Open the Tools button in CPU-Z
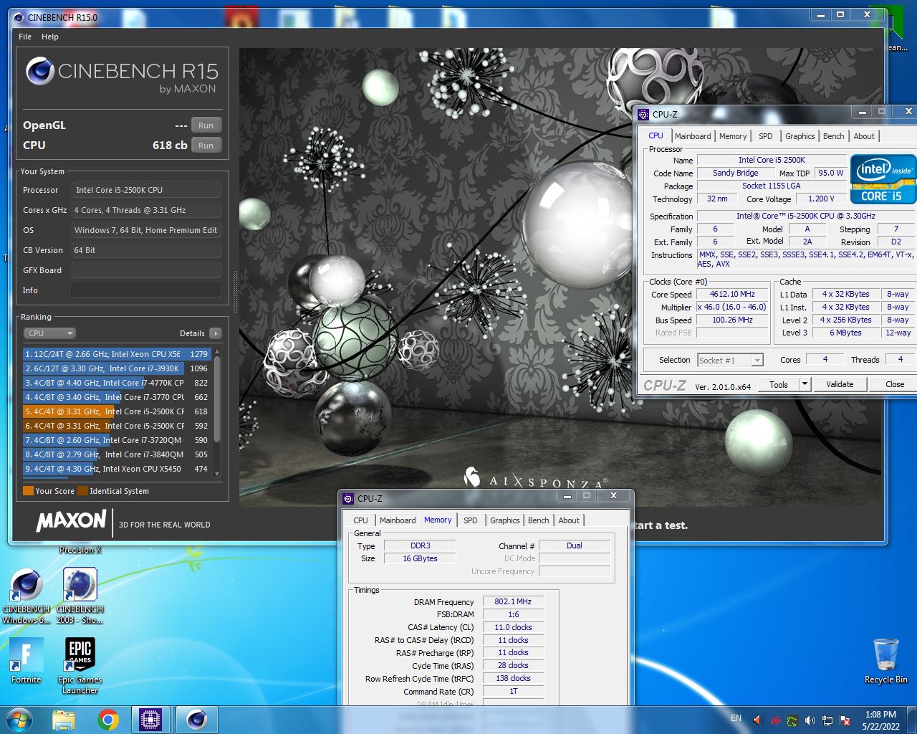 coord(779,385)
